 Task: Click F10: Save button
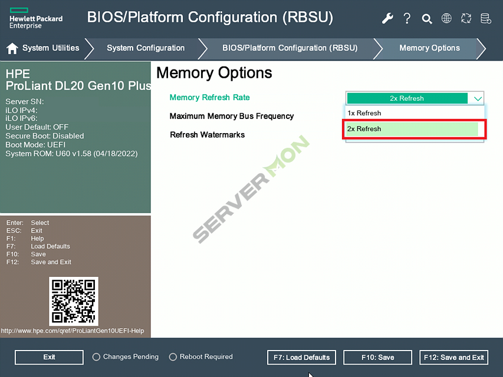coord(377,358)
